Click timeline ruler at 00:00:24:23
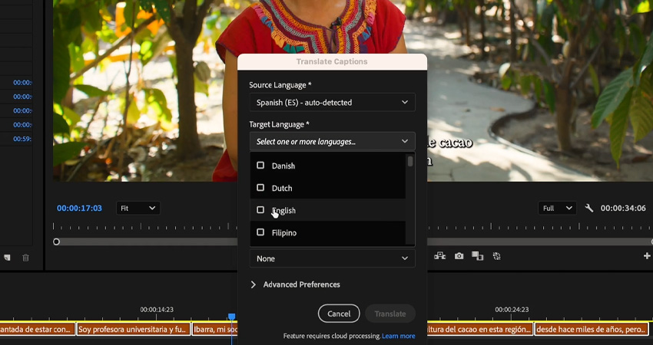This screenshot has height=345, width=653. pos(512,310)
